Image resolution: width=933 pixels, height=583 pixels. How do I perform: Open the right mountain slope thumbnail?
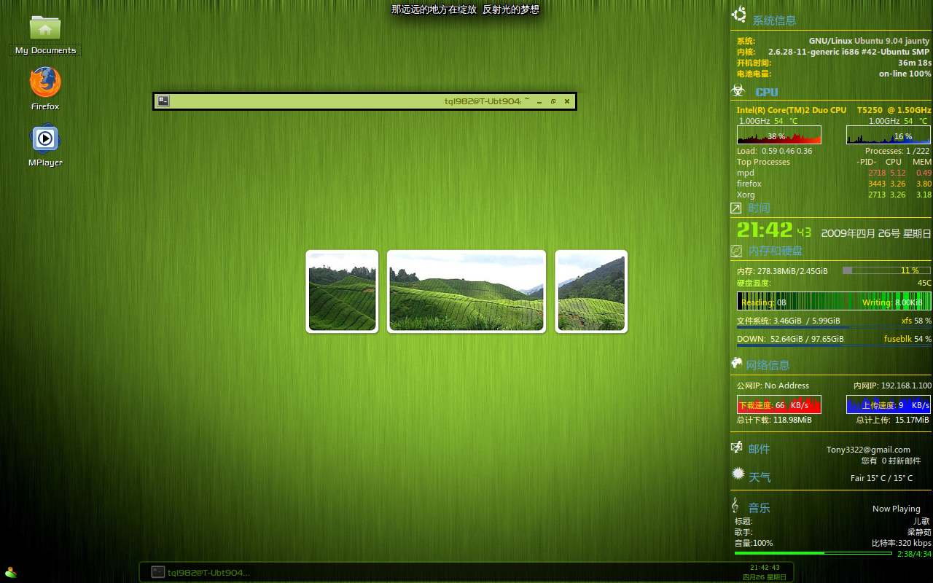click(x=591, y=291)
